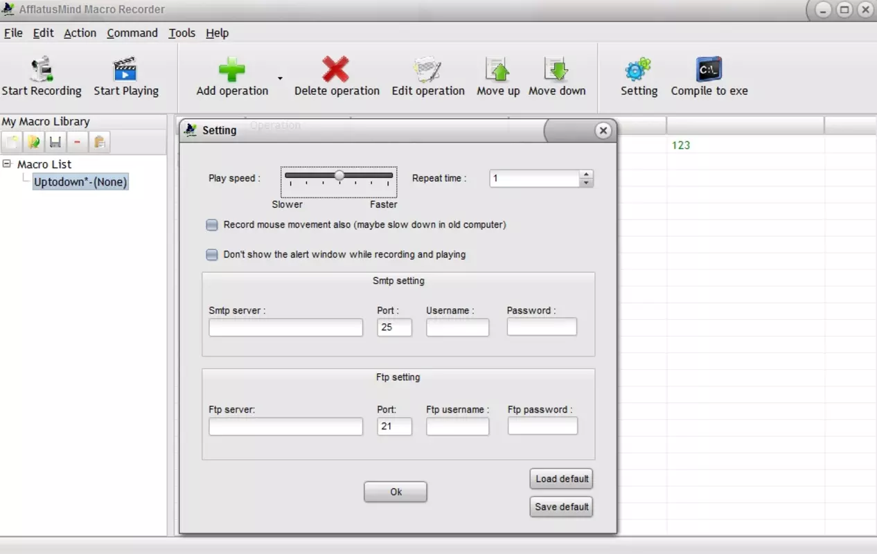
Task: Collapse the Macro List tree node
Action: point(7,164)
